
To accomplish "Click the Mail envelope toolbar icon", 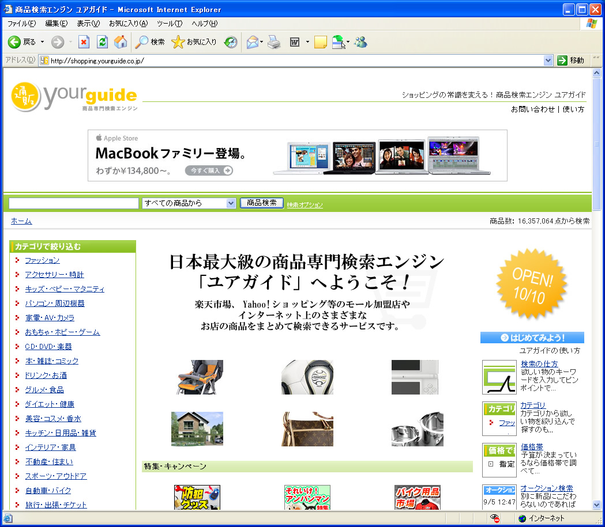I will 252,42.
